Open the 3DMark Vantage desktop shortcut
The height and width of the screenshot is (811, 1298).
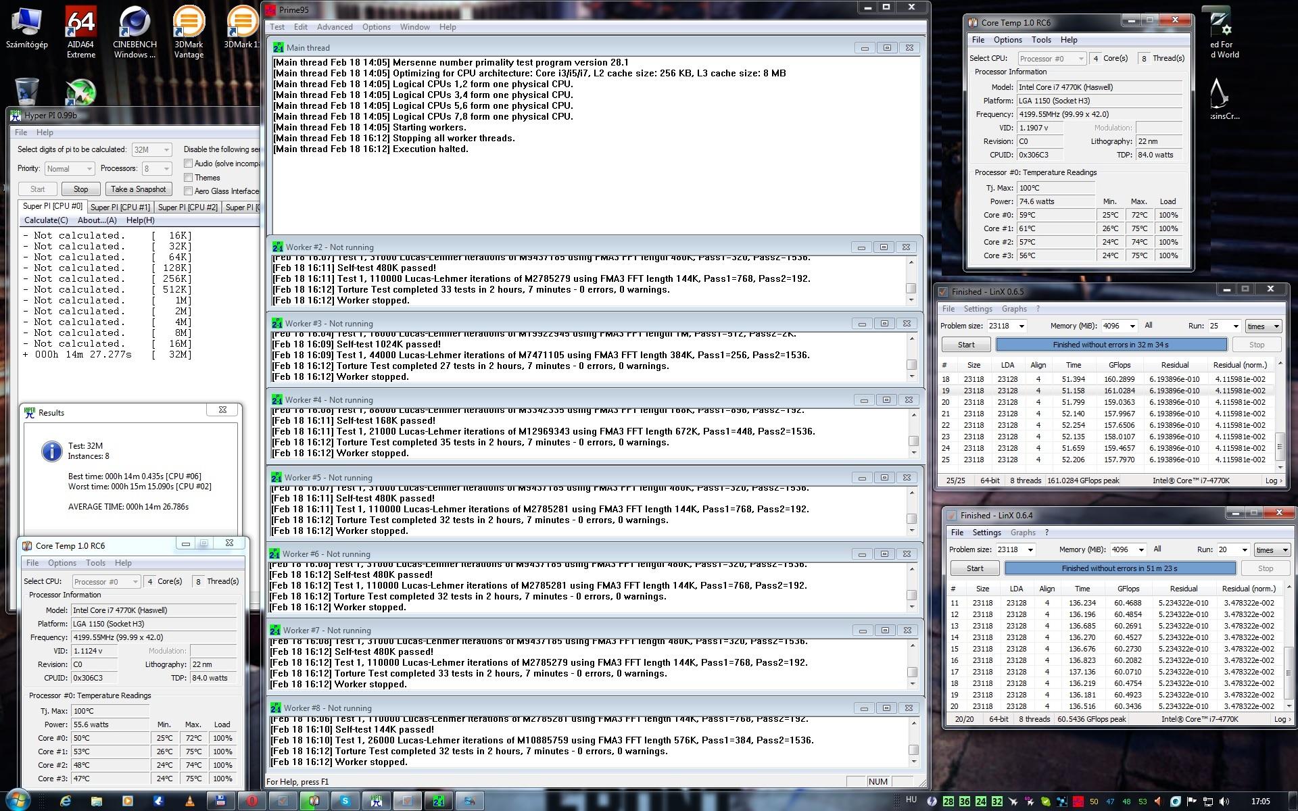pos(189,32)
